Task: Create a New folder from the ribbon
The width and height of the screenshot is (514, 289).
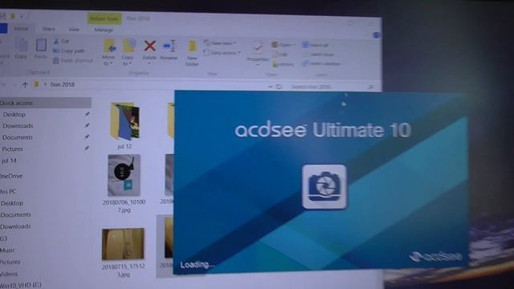Action: point(192,53)
